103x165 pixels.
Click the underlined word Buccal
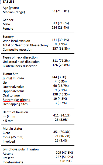click(x=7, y=78)
